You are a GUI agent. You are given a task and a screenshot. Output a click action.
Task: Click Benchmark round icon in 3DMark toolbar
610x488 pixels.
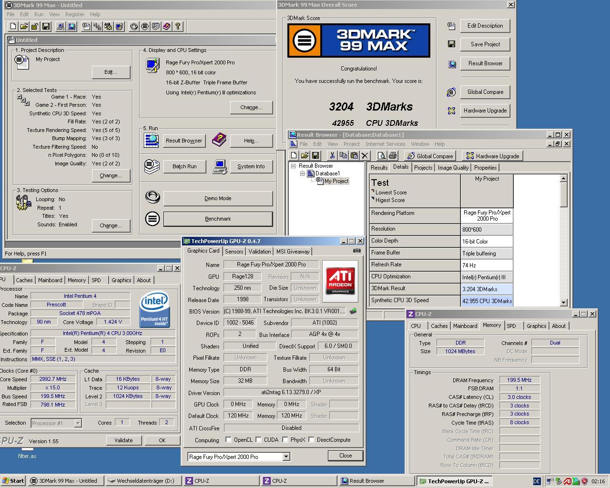(x=145, y=27)
